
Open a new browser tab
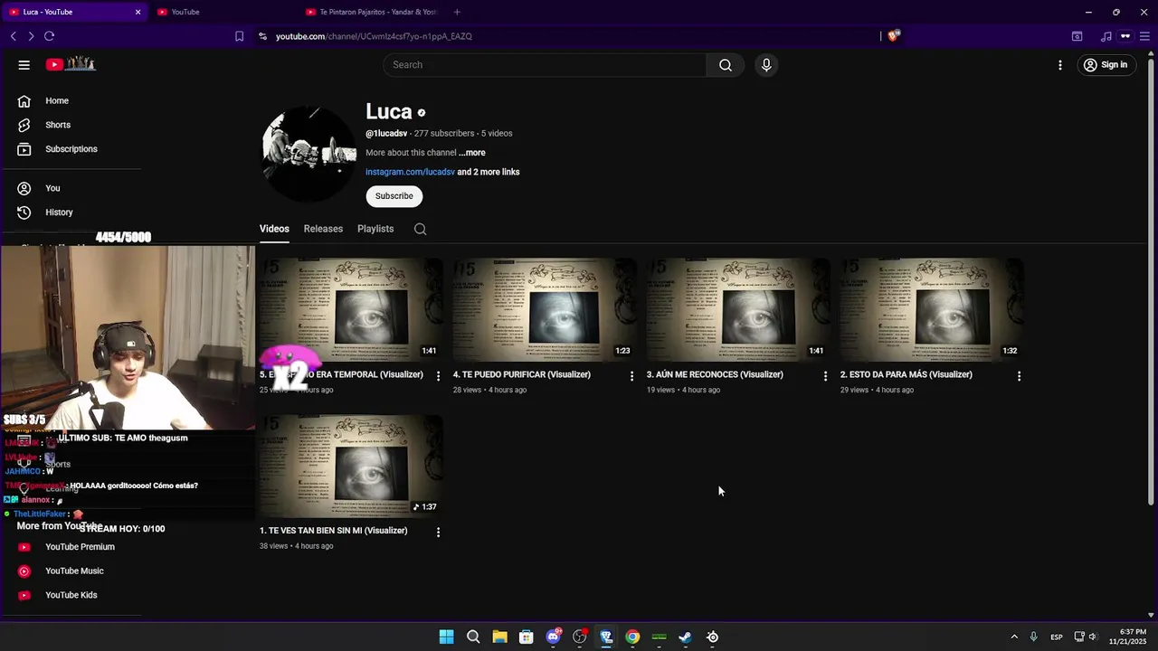tap(457, 12)
